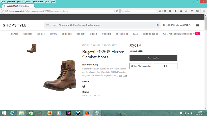
Task: Open the Firefox hamburger menu
Action: point(204,11)
